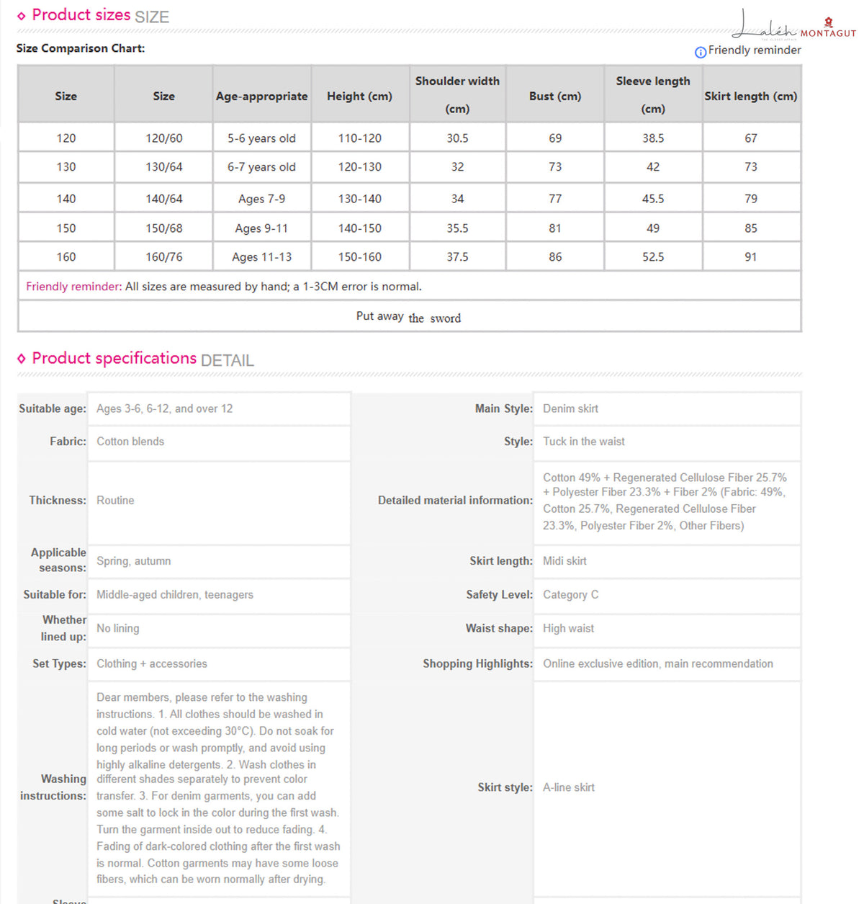Click the bust value '86'
This screenshot has width=864, height=904.
(555, 256)
